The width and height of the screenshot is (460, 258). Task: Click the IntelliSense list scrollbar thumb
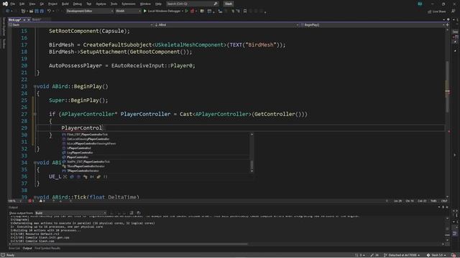coord(252,165)
